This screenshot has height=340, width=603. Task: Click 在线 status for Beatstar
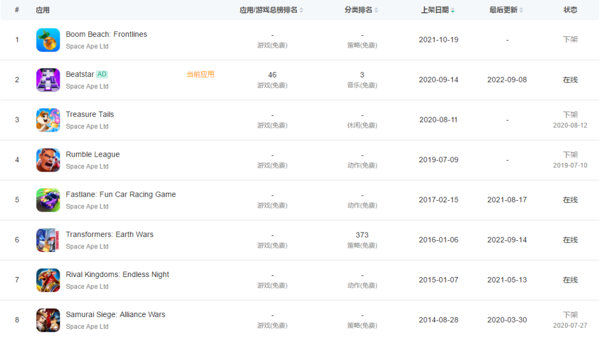click(x=570, y=80)
